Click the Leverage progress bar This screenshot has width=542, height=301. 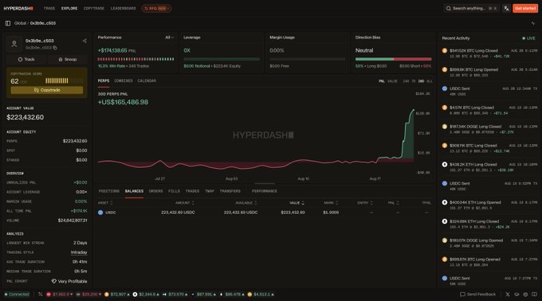(222, 60)
